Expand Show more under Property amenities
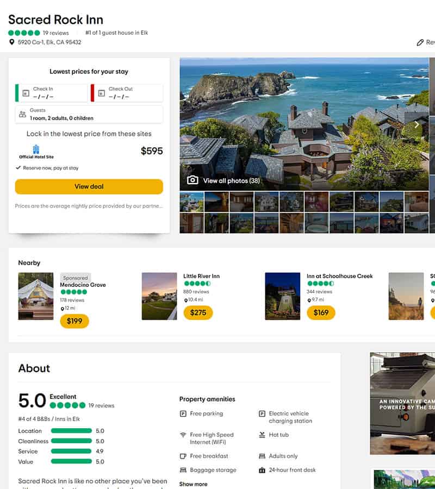The height and width of the screenshot is (489, 435). (x=193, y=484)
